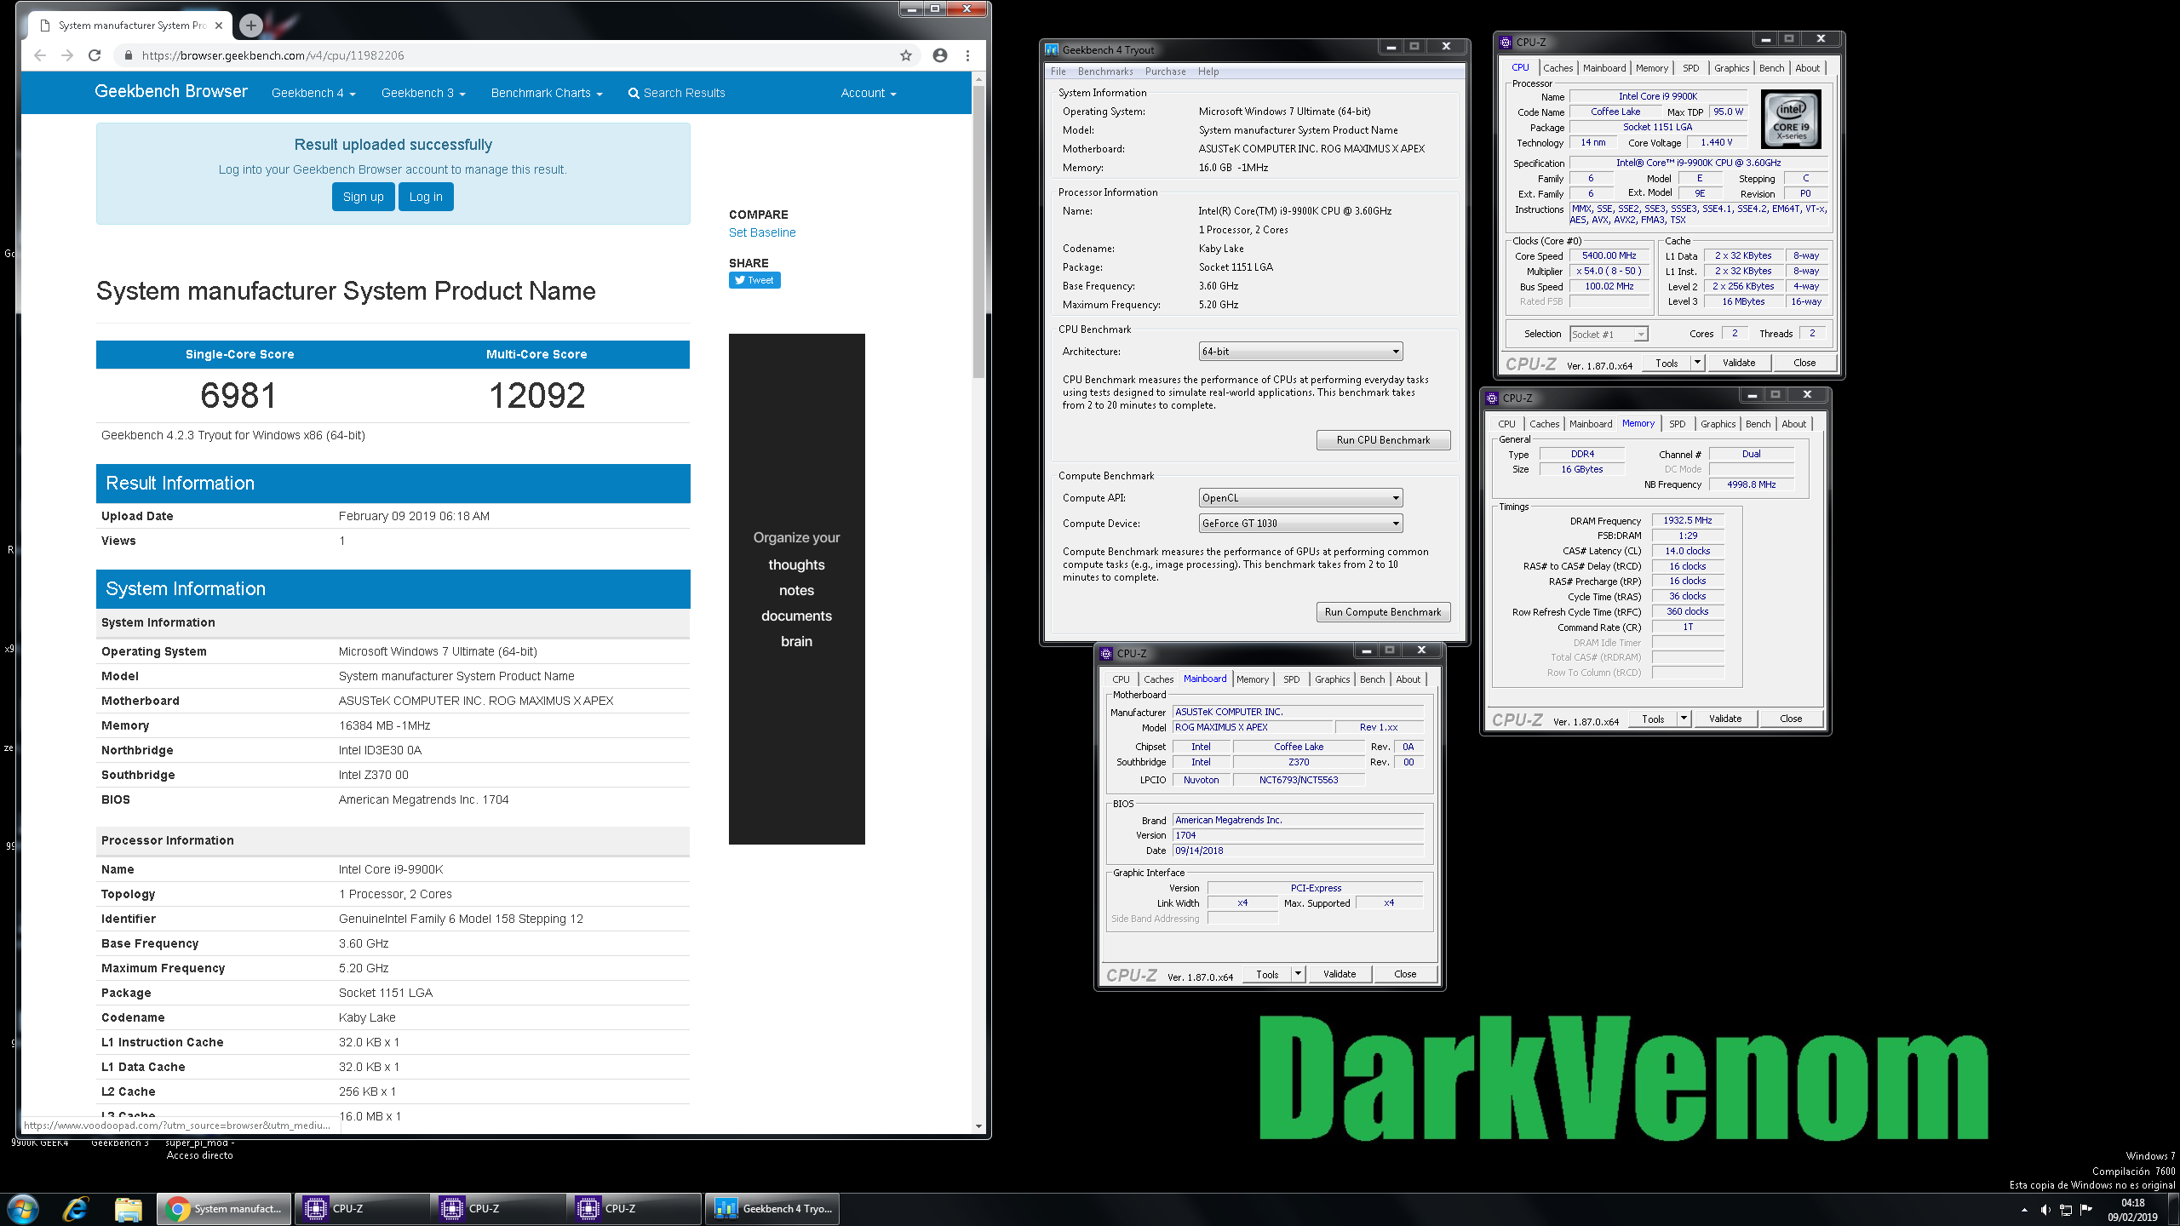Open the Action Center flag icon
The image size is (2180, 1226).
(x=2086, y=1210)
